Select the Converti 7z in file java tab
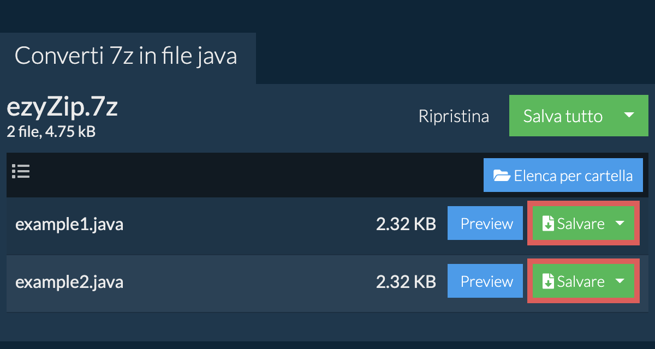 click(x=126, y=56)
